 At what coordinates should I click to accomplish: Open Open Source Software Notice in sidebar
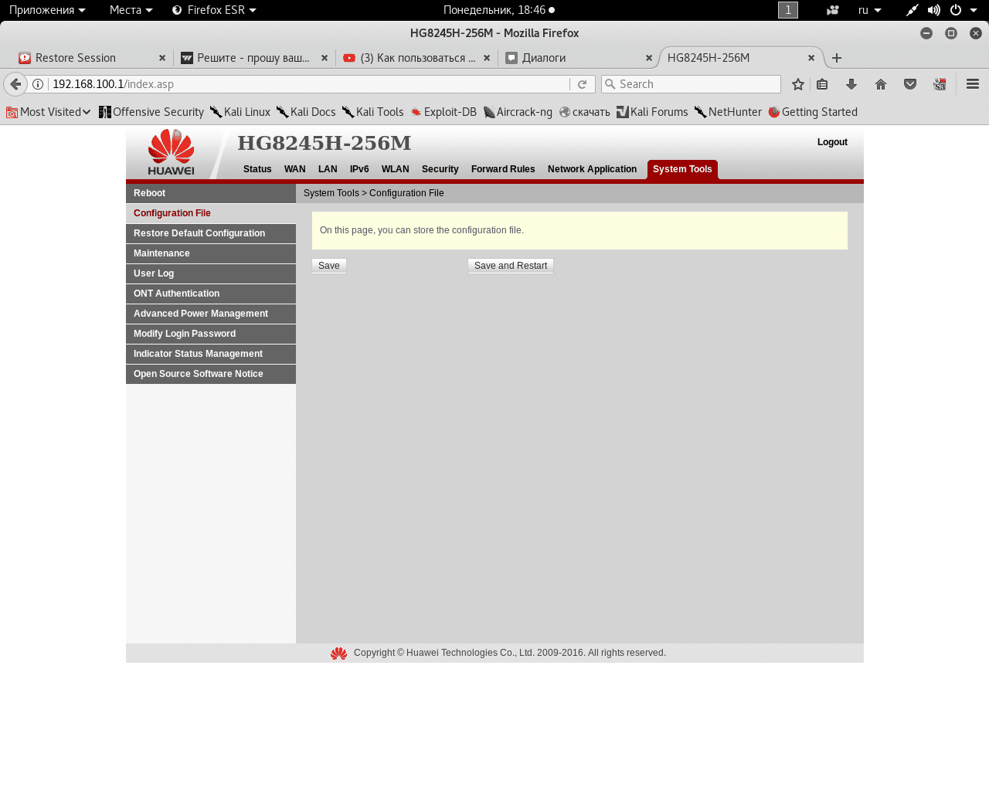tap(211, 374)
